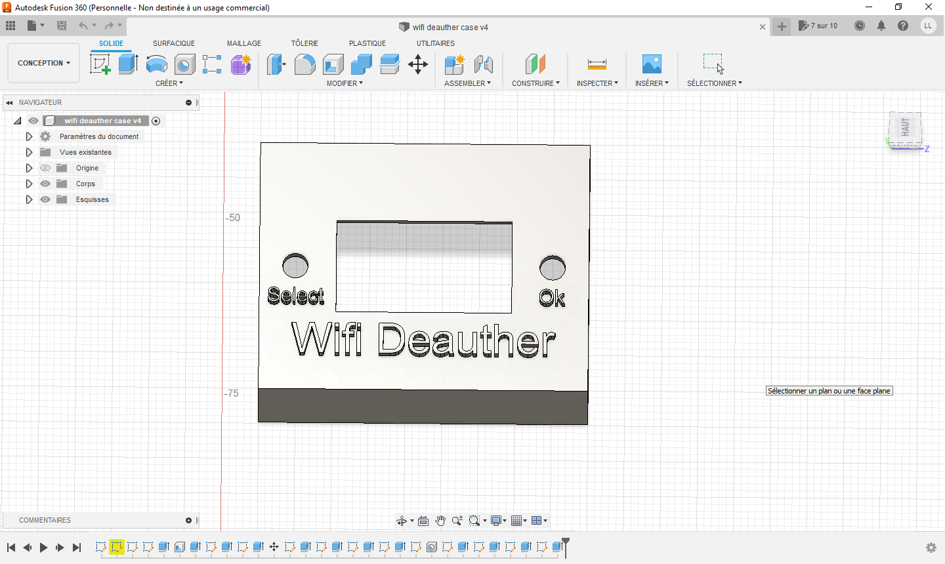This screenshot has width=945, height=564.
Task: Show the Origine folder
Action: coord(45,168)
